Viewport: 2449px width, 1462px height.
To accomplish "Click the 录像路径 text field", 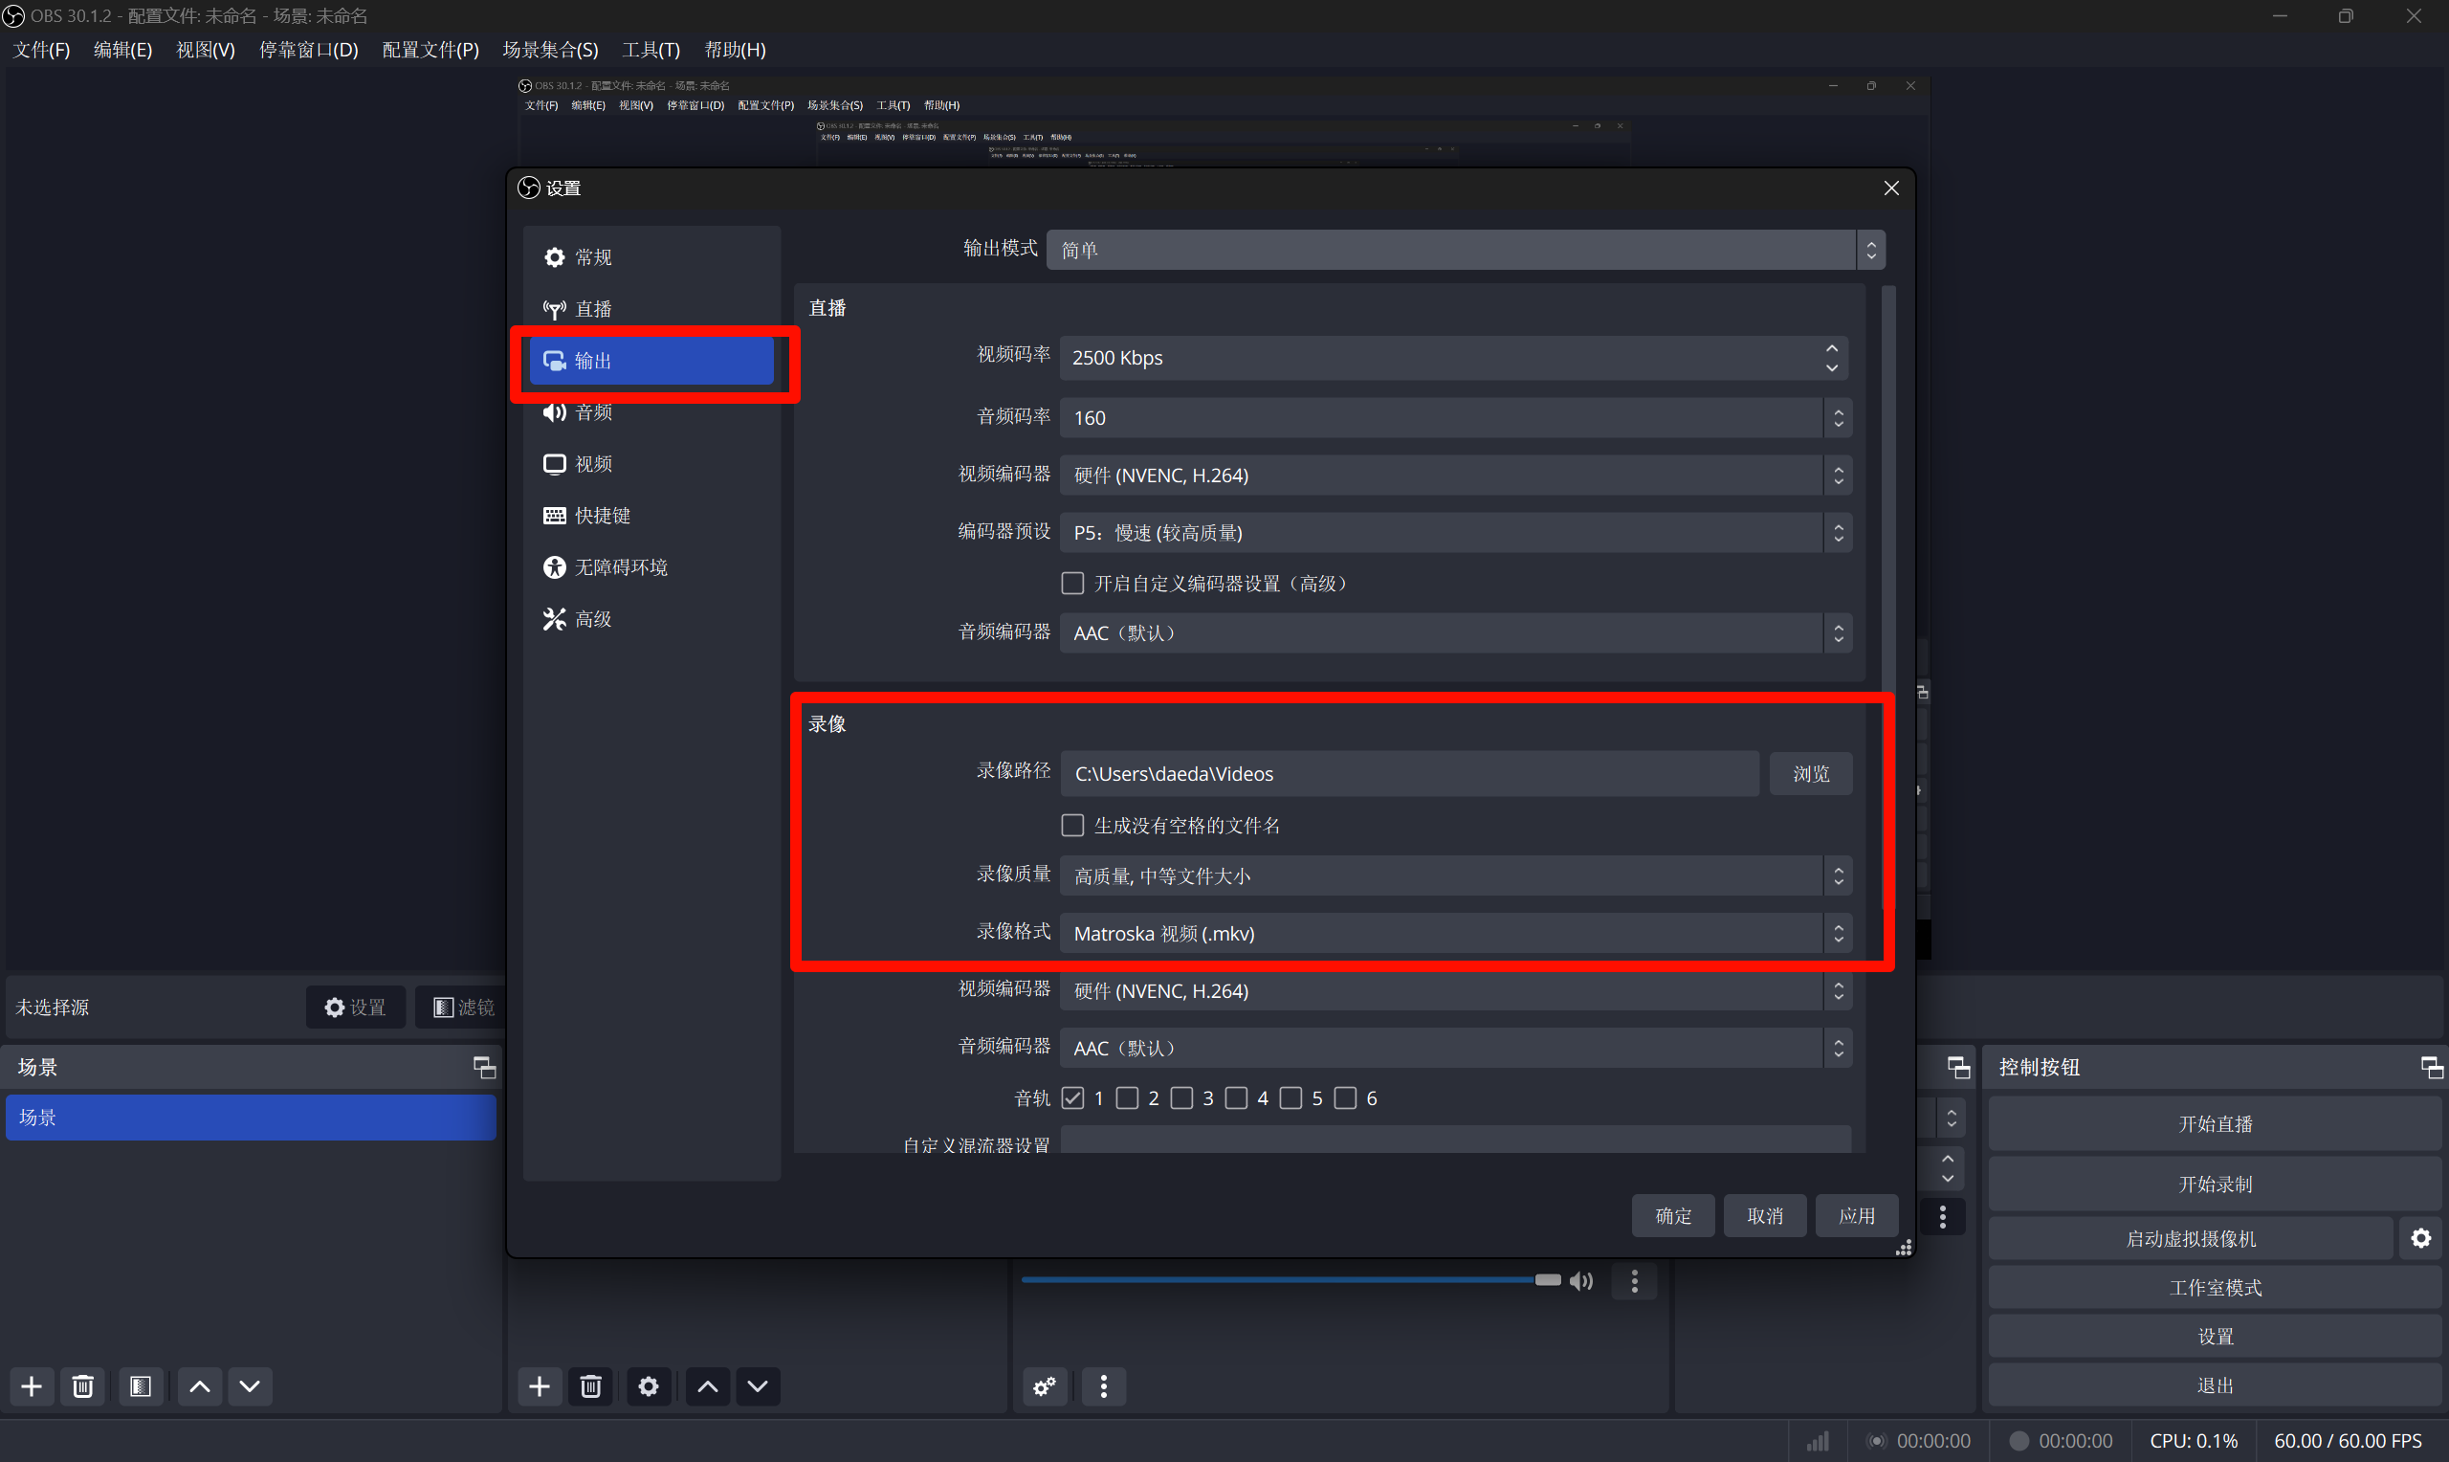I will pos(1408,773).
